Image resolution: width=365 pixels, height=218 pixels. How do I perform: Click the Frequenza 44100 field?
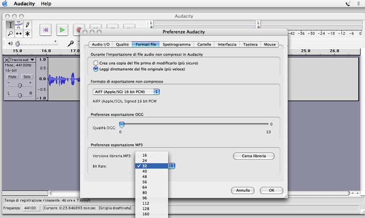[x=31, y=208]
